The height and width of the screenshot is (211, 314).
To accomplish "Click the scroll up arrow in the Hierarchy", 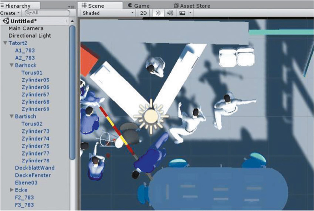I will pyautogui.click(x=72, y=21).
